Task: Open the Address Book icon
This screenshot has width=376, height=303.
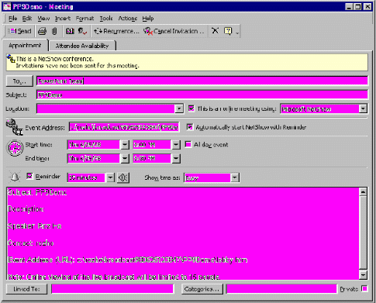Action: click(x=70, y=31)
